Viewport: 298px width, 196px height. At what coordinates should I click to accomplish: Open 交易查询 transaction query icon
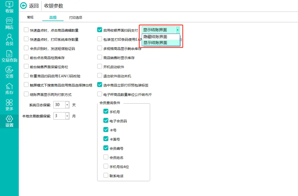[9, 56]
